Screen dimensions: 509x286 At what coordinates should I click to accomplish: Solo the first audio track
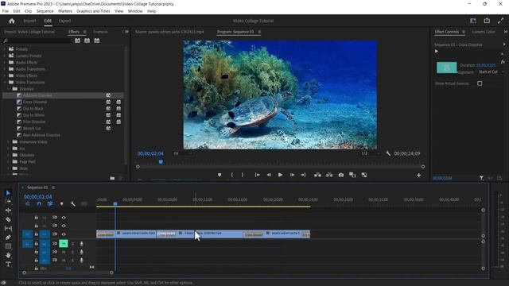72,244
